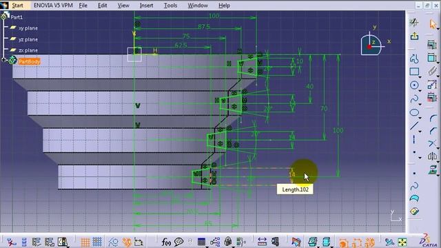
Task: Click the Constraints Defined in Dialog Box icon
Action: [x=431, y=45]
